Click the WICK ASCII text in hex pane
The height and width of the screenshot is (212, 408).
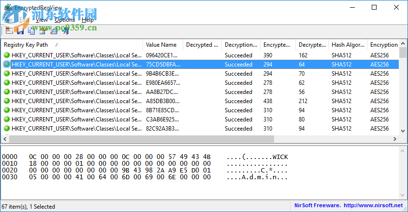tap(280, 157)
